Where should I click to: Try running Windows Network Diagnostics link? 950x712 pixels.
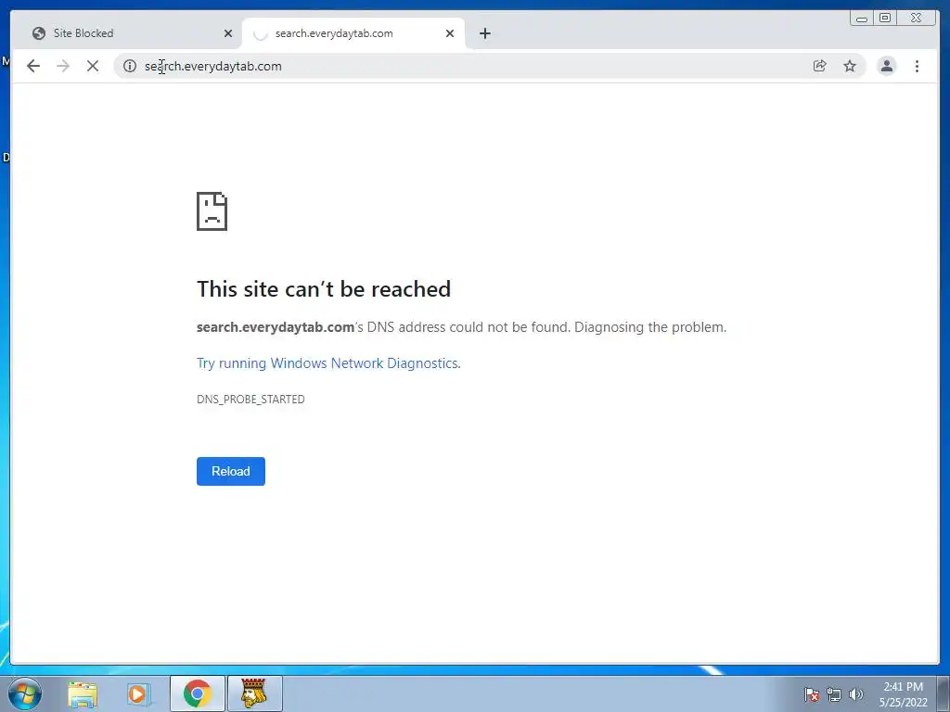(x=328, y=363)
